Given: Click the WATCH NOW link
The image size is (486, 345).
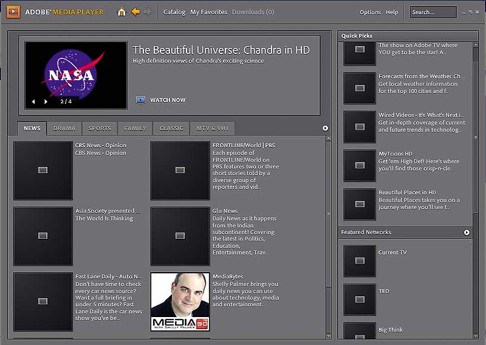Looking at the screenshot, I should (168, 100).
